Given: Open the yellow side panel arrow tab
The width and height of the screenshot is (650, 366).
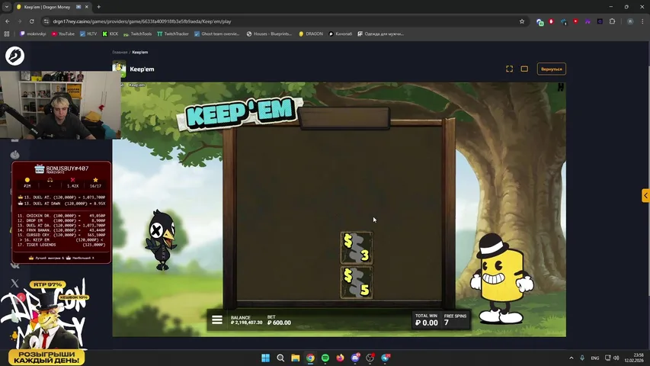Looking at the screenshot, I should click(x=645, y=195).
